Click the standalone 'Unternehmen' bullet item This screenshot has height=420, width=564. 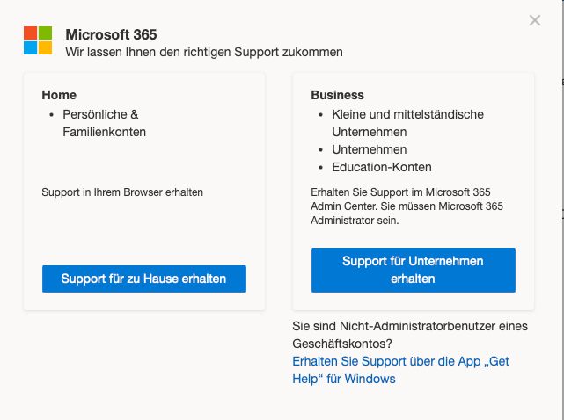(x=370, y=149)
